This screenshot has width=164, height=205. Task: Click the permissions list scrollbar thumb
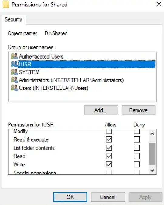pyautogui.click(x=152, y=154)
